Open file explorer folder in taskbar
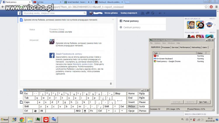219x123 pixels. pyautogui.click(x=30, y=120)
